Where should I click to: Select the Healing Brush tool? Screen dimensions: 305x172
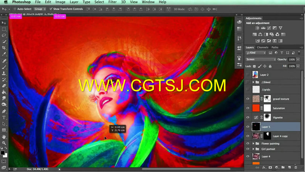coord(4,61)
